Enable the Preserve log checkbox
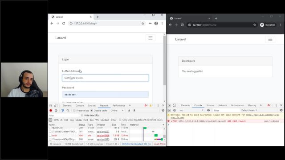Viewport: 285px width, 160px height. pyautogui.click(x=74, y=111)
